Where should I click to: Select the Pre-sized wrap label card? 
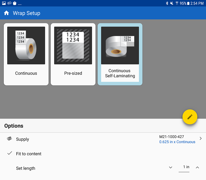coord(73,54)
